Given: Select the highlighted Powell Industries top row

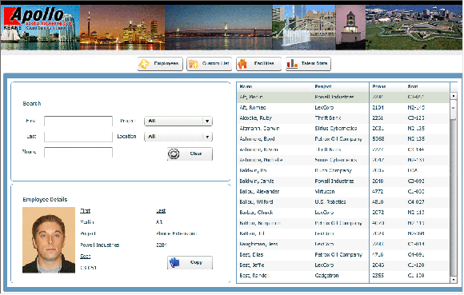Looking at the screenshot, I should [343, 97].
